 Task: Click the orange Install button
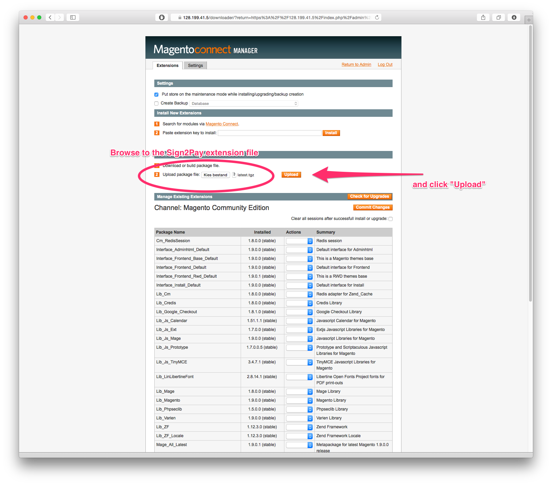tap(331, 133)
